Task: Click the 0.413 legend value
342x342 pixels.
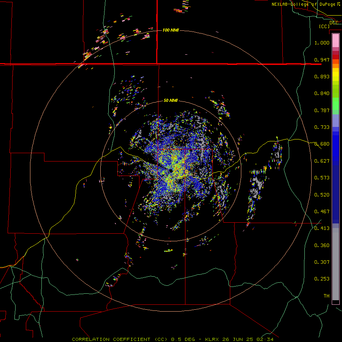Action: tap(322, 228)
